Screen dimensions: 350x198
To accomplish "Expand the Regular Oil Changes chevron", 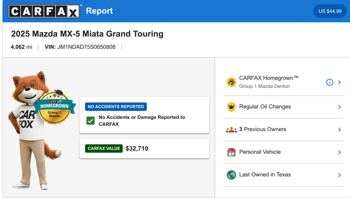I will [339, 107].
